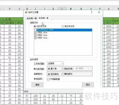Toggle the 3月份.xlsx file checkbox
This screenshot has height=105, width=119.
35,35
